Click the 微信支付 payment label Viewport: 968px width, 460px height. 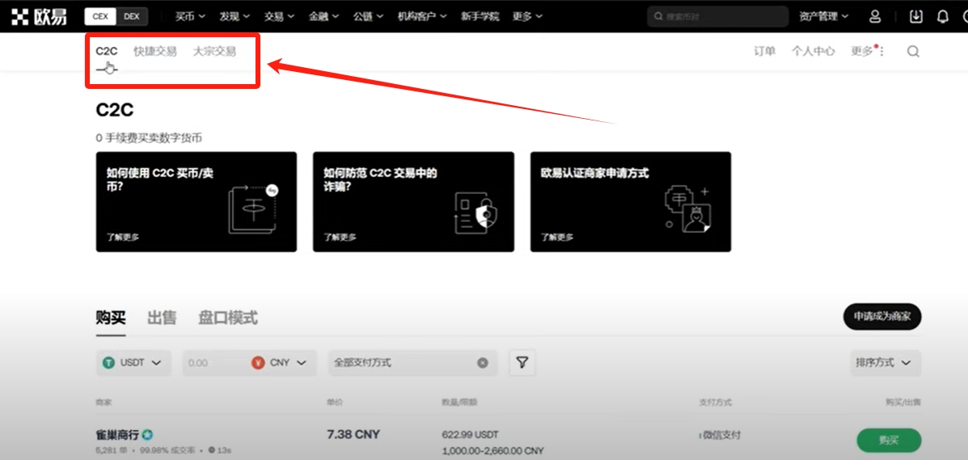[721, 435]
